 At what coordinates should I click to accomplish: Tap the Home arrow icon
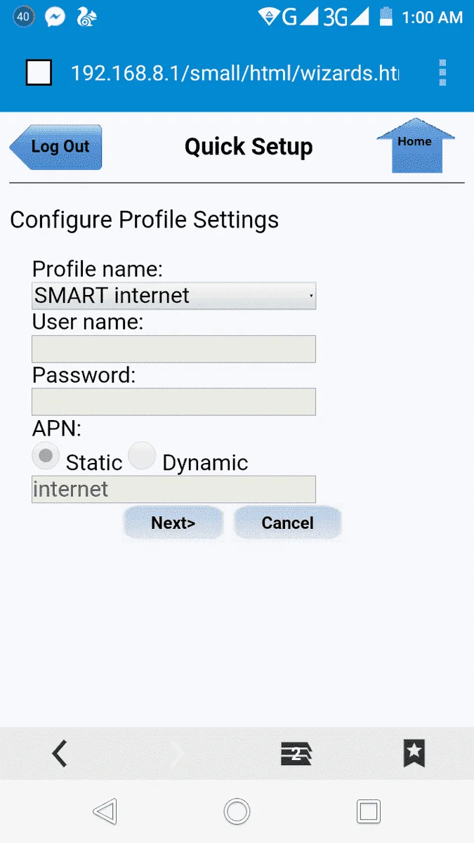click(416, 145)
